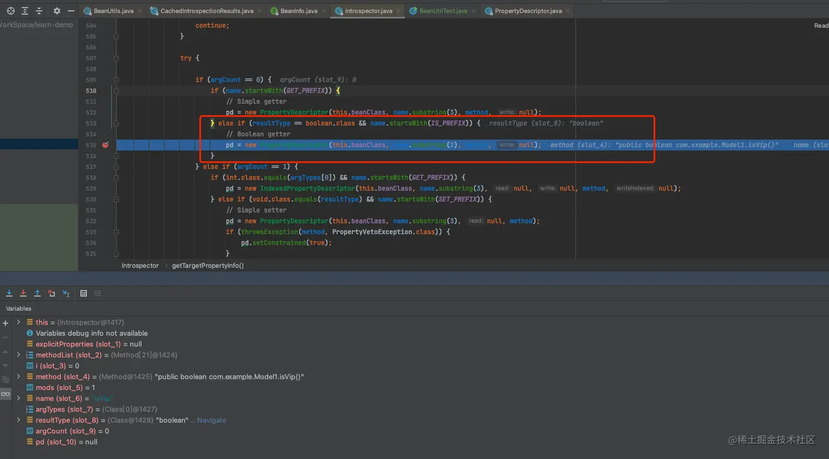
Task: Click the duplicate watch copy icon
Action: tap(5, 379)
